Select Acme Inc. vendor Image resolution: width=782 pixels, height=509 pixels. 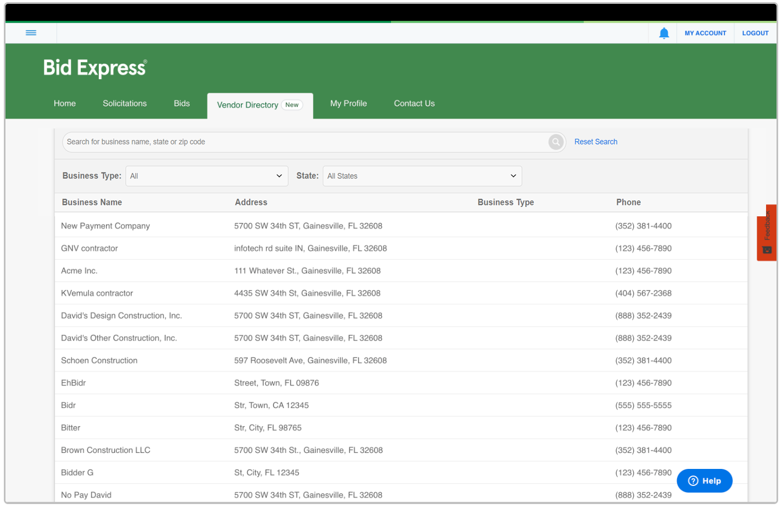coord(79,271)
